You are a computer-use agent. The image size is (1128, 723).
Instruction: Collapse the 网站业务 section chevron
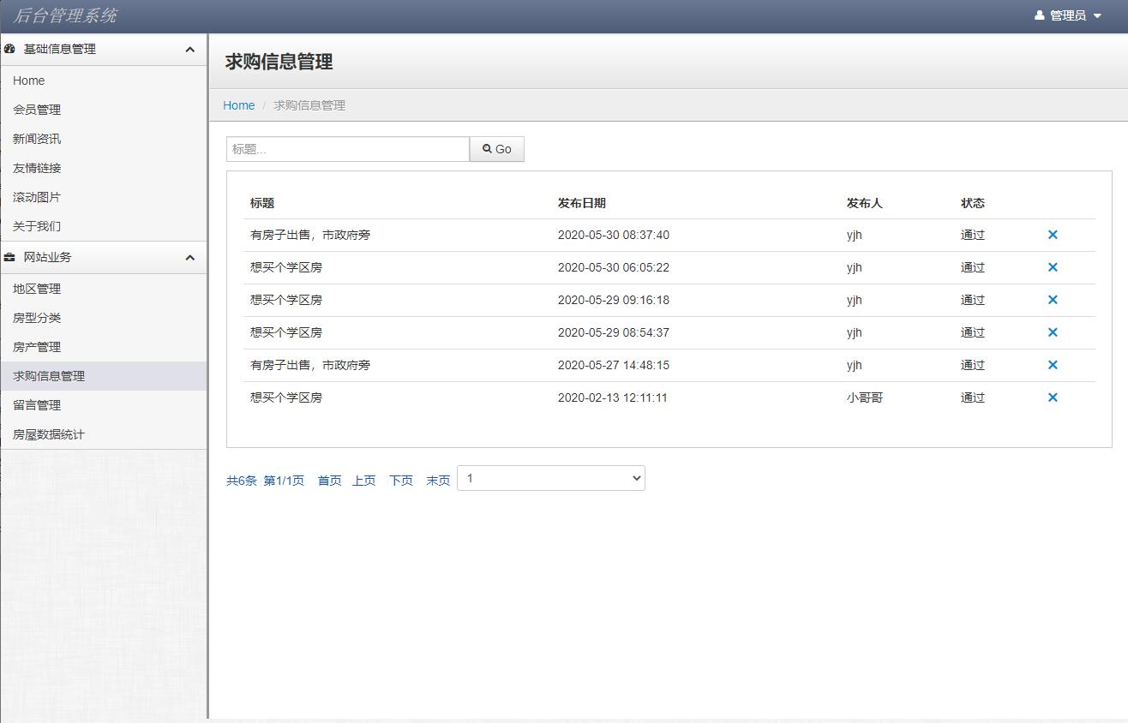[x=192, y=257]
